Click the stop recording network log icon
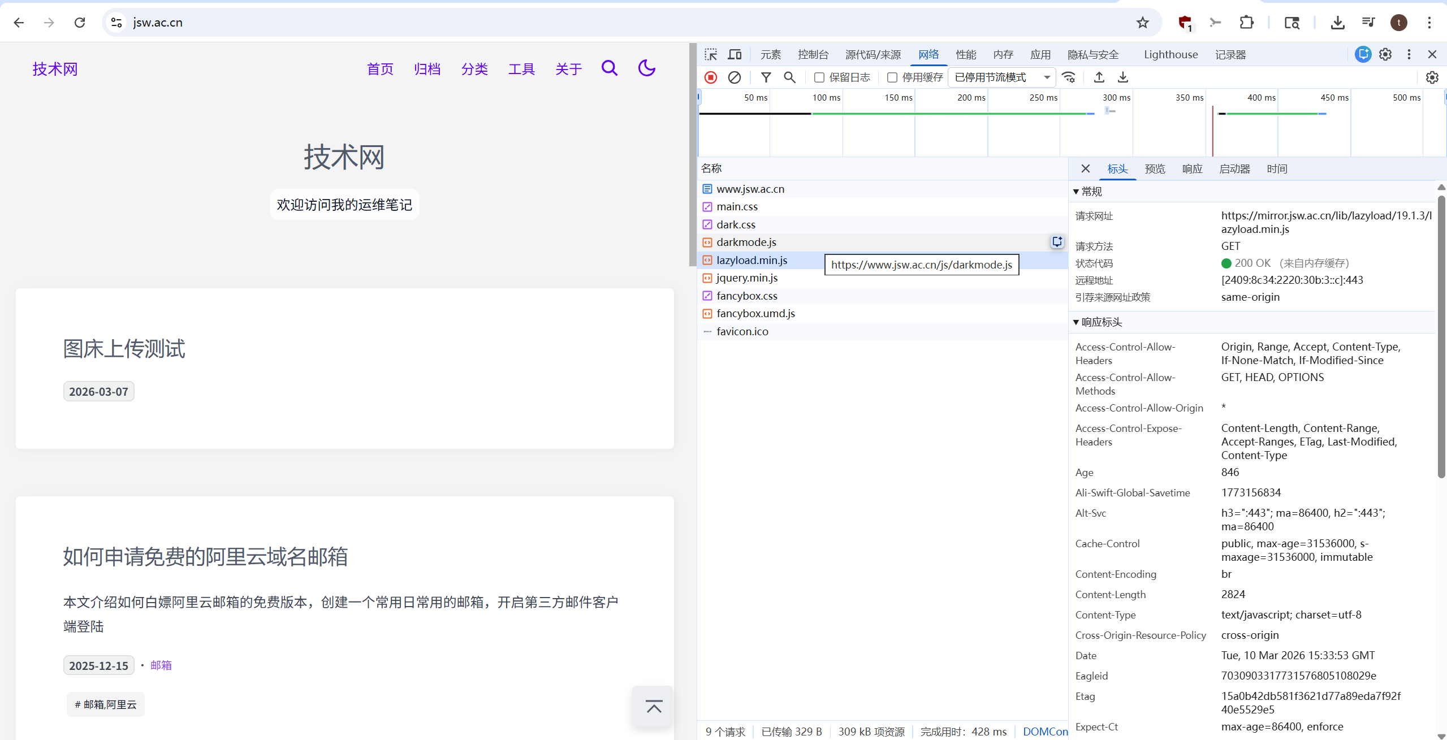 tap(711, 77)
